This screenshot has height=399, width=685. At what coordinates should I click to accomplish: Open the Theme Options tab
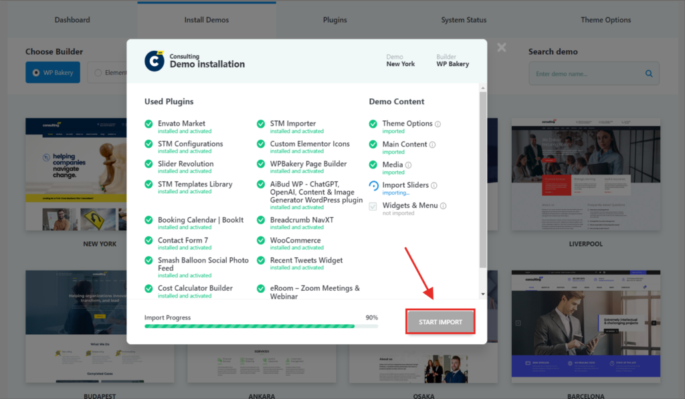[x=605, y=20]
